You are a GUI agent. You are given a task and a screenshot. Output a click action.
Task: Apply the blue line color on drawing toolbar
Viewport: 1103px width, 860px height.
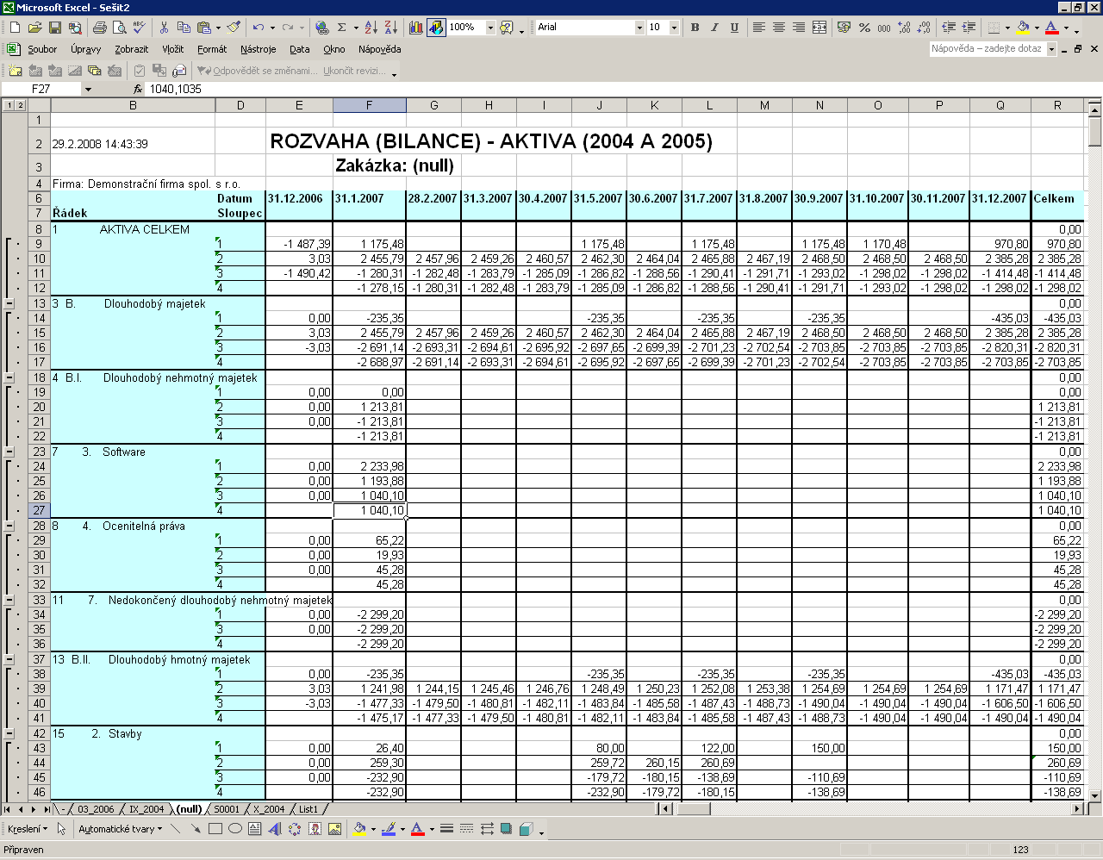click(389, 829)
